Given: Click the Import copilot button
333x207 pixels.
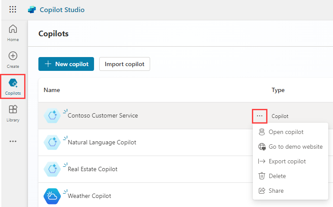Looking at the screenshot, I should [x=125, y=64].
